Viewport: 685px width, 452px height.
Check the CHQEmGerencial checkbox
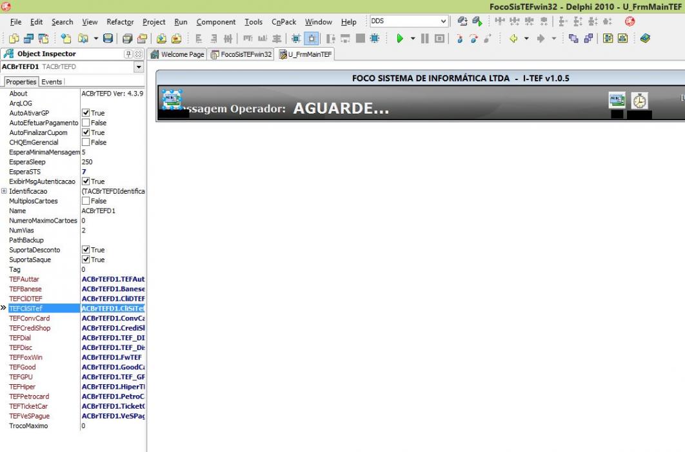pyautogui.click(x=86, y=142)
